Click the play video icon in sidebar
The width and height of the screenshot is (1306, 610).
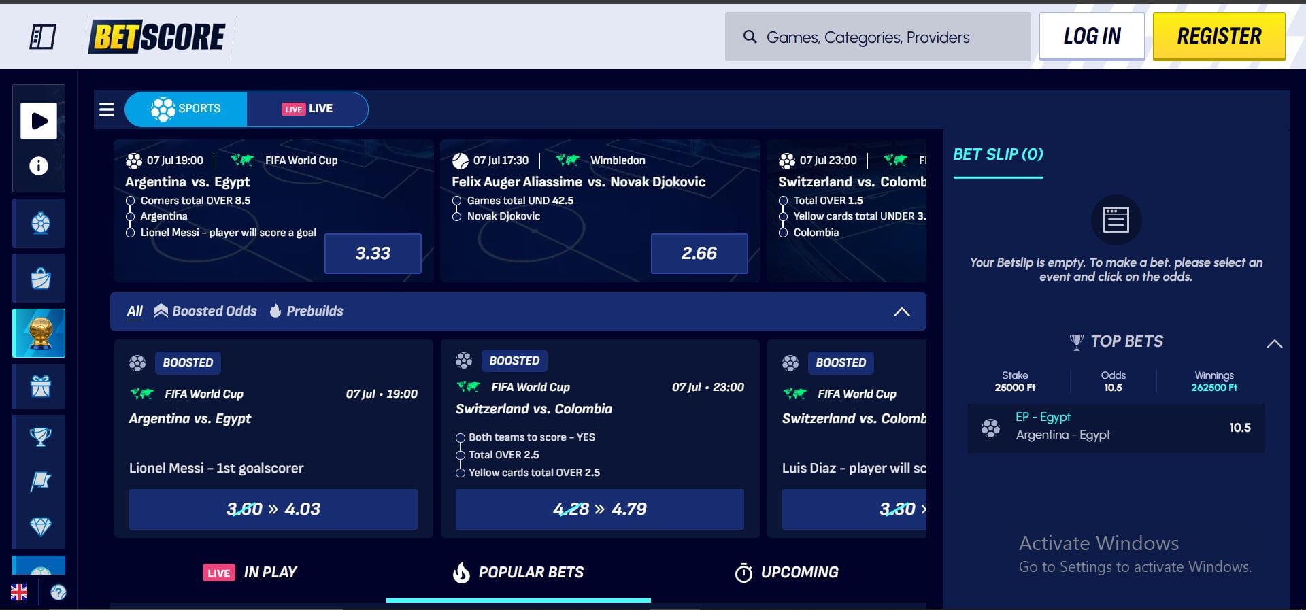(x=39, y=121)
